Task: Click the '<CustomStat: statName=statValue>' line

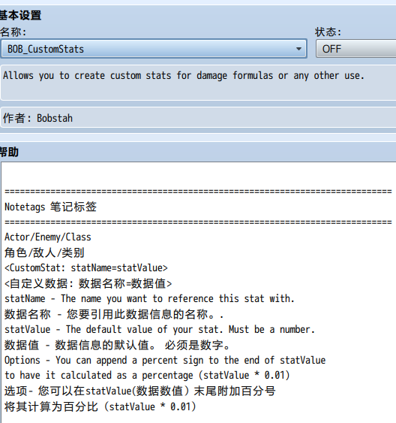Action: pos(86,268)
